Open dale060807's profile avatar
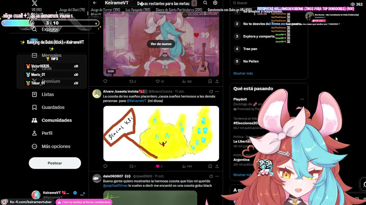 click(97, 179)
